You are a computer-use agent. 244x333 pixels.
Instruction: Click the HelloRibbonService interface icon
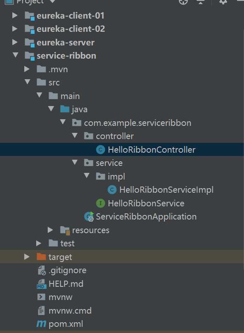pos(101,203)
